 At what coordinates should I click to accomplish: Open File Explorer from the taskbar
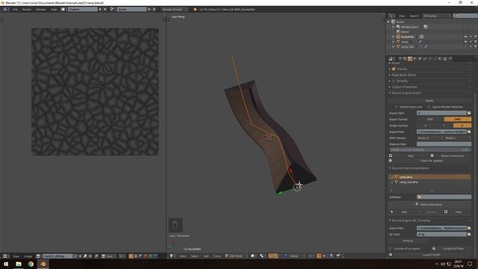[19, 264]
